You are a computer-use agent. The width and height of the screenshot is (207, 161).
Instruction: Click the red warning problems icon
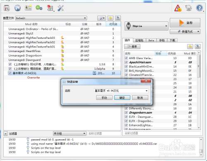pyautogui.click(x=178, y=8)
